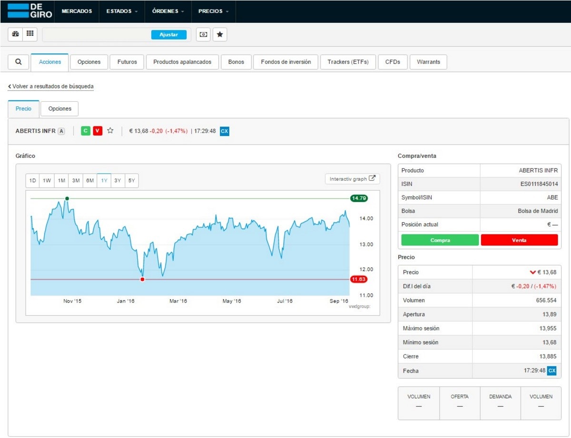Click the Ajustar button
This screenshot has width=571, height=438.
coord(169,35)
